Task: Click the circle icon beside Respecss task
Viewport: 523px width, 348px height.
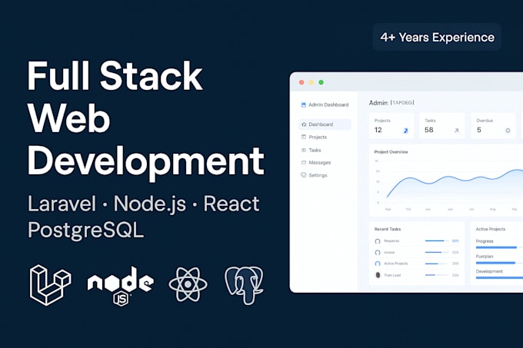Action: click(378, 241)
